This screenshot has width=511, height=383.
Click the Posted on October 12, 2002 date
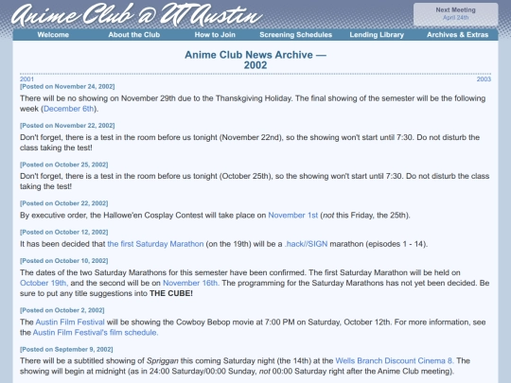(x=64, y=233)
